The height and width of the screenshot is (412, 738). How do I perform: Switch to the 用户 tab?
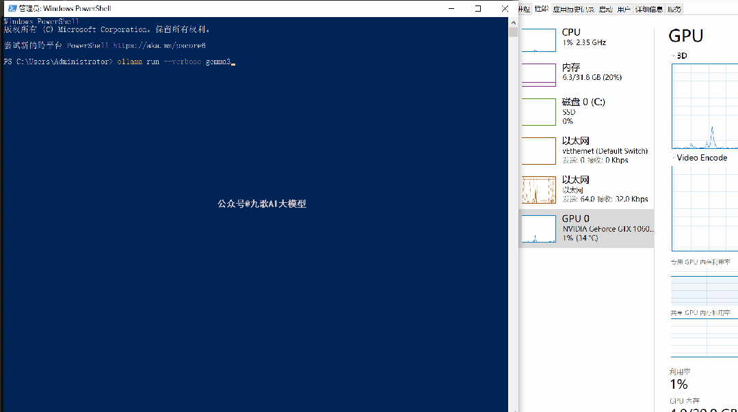coord(624,9)
